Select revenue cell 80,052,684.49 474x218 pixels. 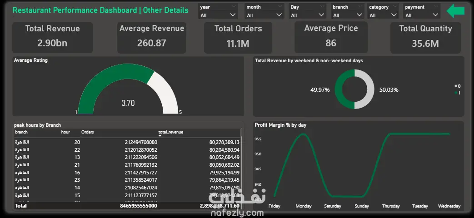coord(224,157)
